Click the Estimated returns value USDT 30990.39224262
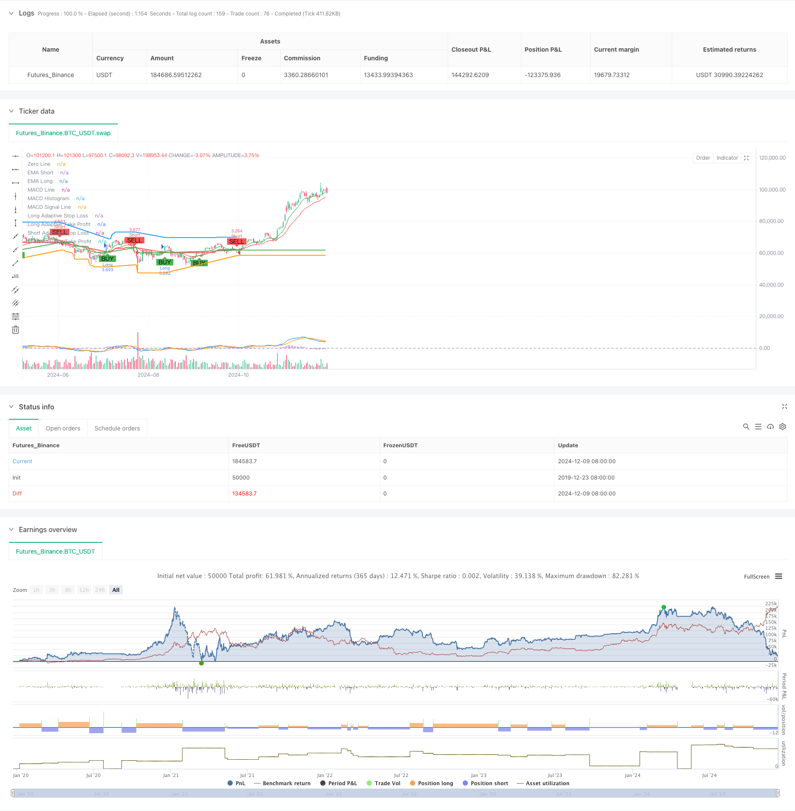 click(730, 75)
